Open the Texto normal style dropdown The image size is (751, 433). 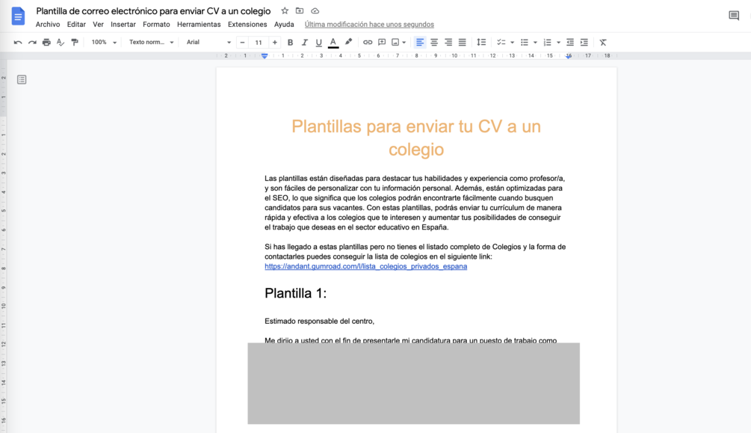pyautogui.click(x=151, y=42)
